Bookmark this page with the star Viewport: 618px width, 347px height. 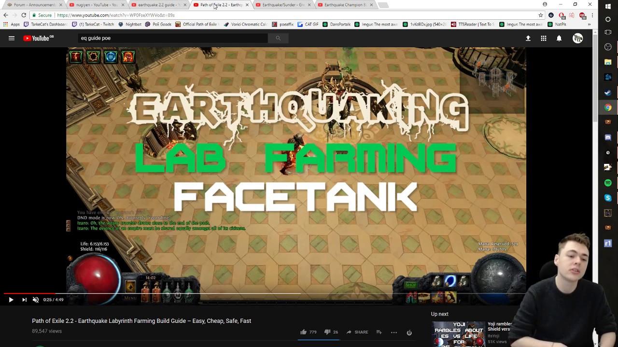tap(540, 15)
